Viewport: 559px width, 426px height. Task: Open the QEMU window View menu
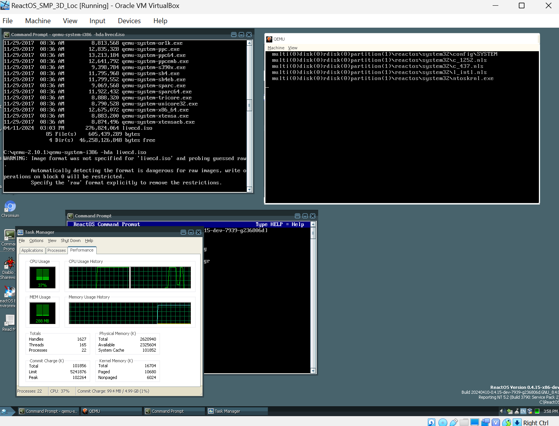(292, 48)
